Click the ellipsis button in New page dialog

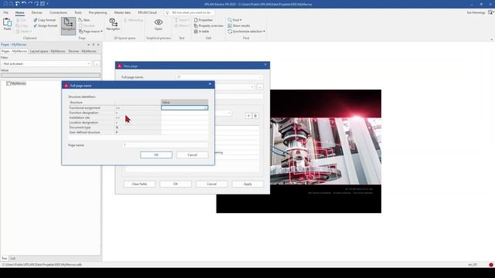260,86
